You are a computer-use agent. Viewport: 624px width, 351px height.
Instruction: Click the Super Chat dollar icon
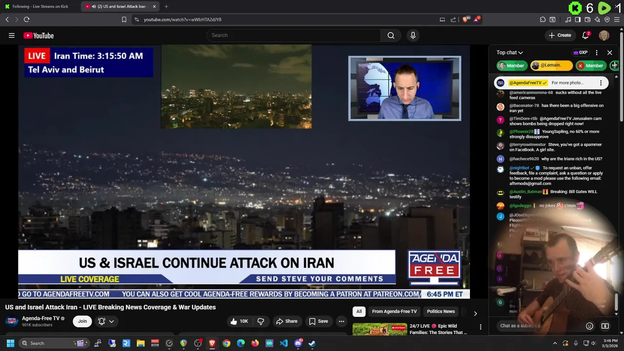tap(605, 326)
